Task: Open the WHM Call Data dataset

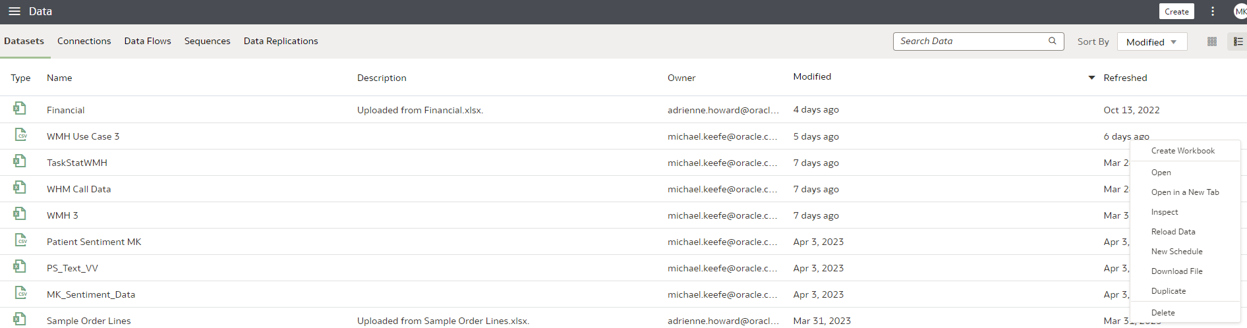Action: click(78, 189)
